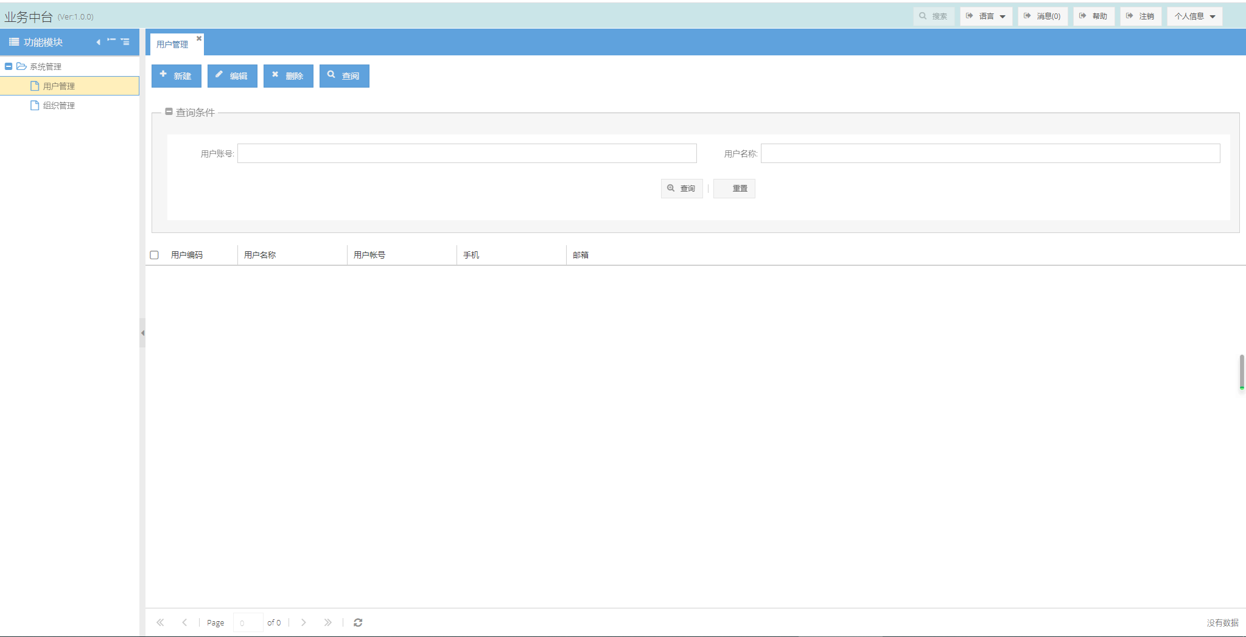Sort by 用户名称 column header

pyautogui.click(x=292, y=255)
